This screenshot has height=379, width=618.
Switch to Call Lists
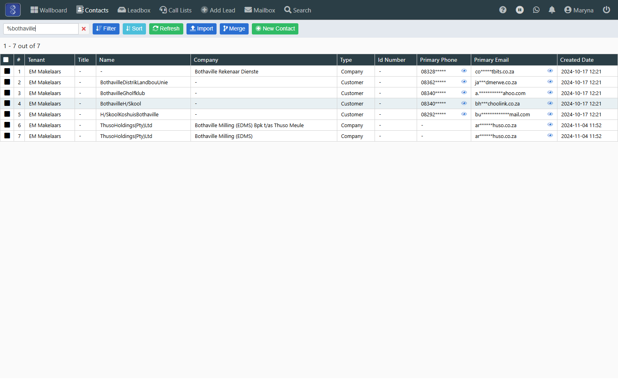click(175, 10)
